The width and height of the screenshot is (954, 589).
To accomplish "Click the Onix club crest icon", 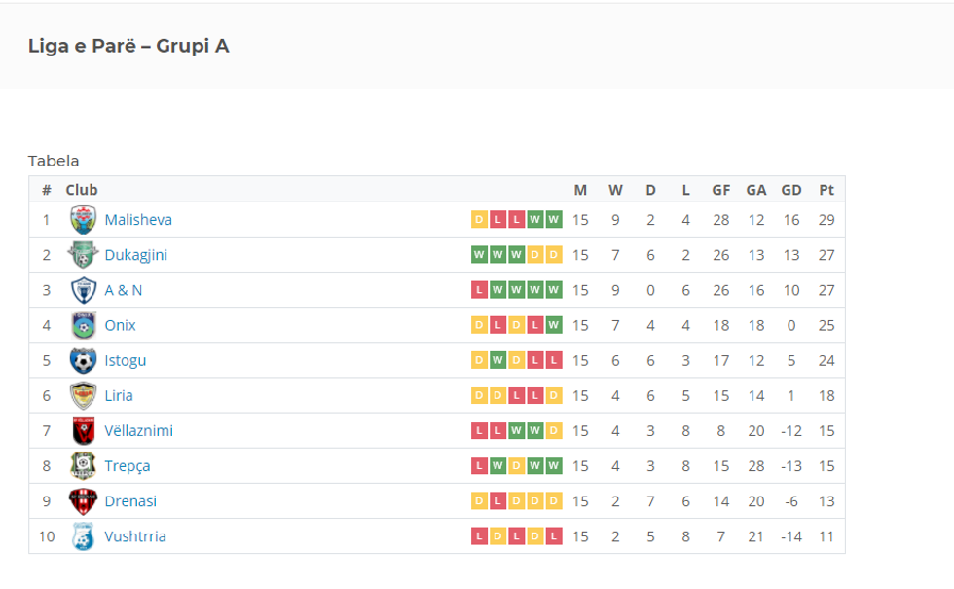I will click(x=84, y=325).
